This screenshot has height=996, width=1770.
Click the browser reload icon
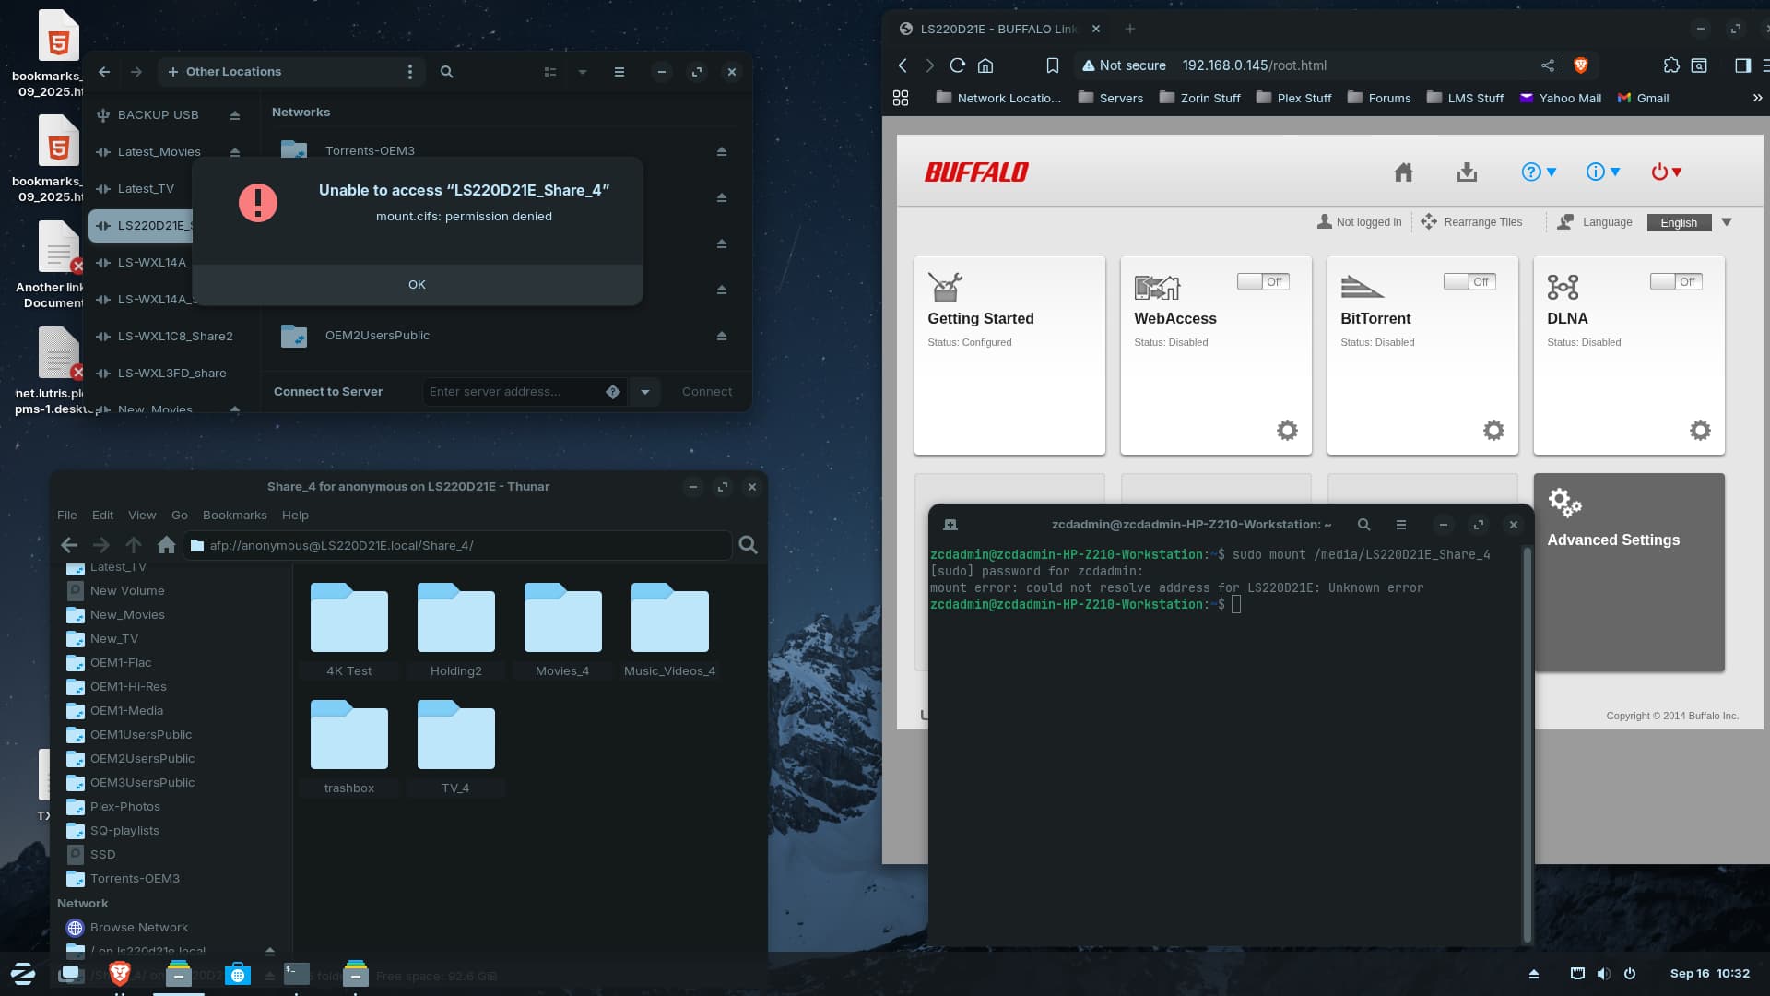tap(957, 65)
